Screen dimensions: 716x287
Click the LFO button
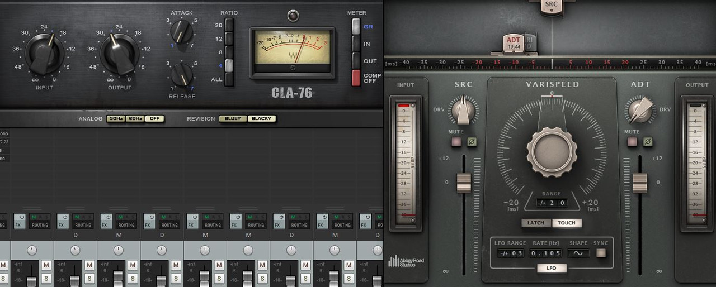(552, 269)
